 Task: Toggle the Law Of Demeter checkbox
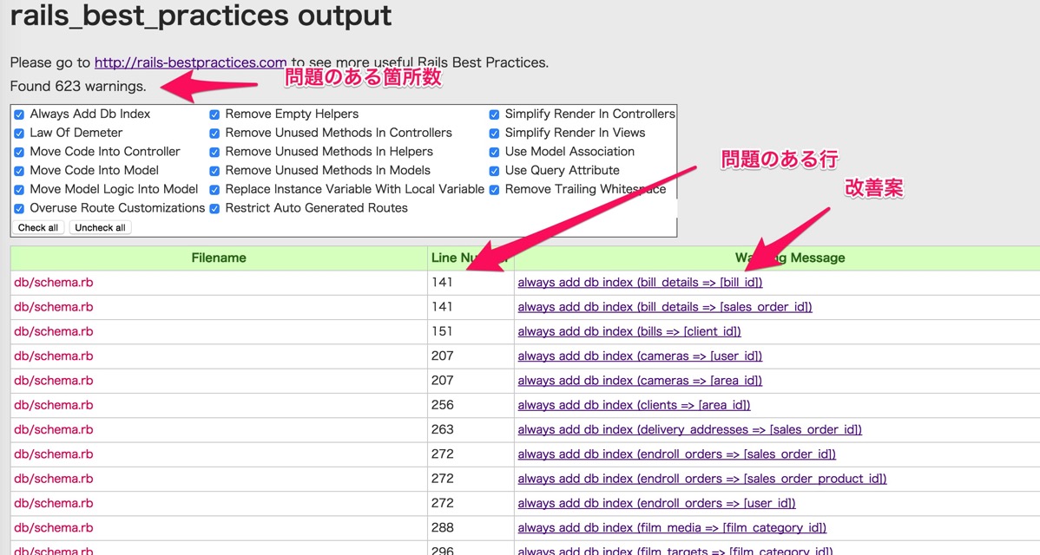pyautogui.click(x=18, y=133)
